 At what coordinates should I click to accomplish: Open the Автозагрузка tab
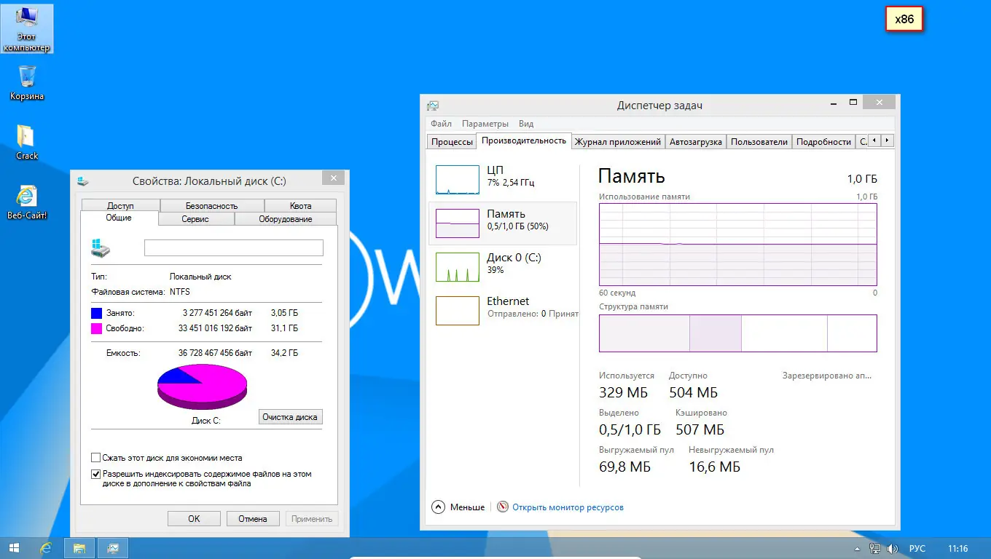point(696,142)
